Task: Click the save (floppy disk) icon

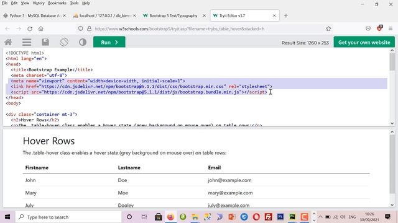Action: pyautogui.click(x=45, y=42)
